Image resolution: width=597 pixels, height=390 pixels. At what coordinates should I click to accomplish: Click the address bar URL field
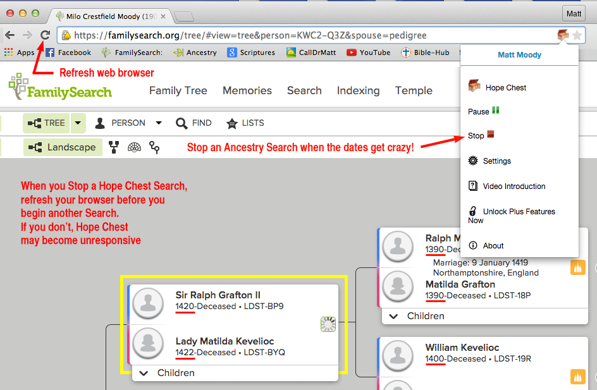pyautogui.click(x=311, y=35)
